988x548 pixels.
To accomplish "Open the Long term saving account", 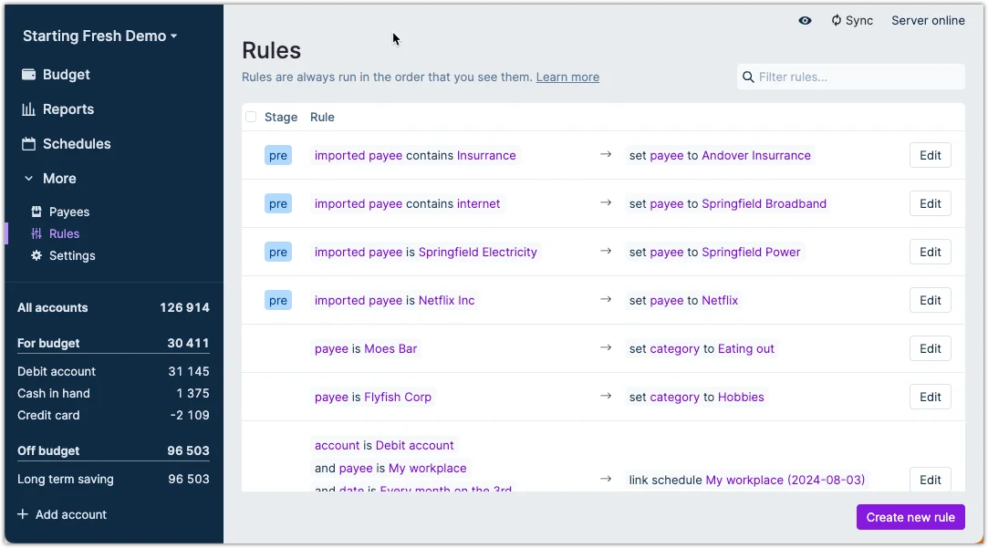I will (x=66, y=479).
